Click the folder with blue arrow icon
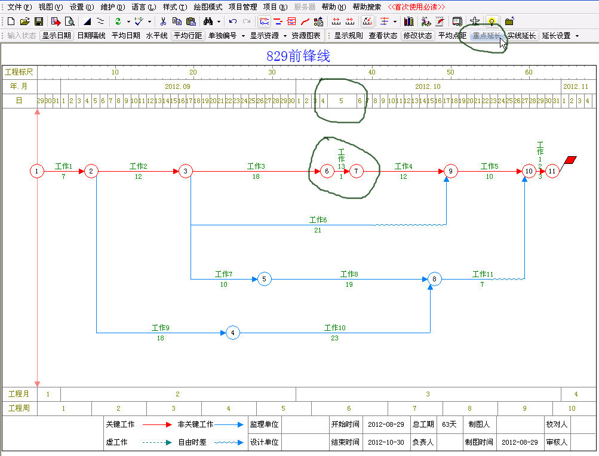 click(509, 21)
